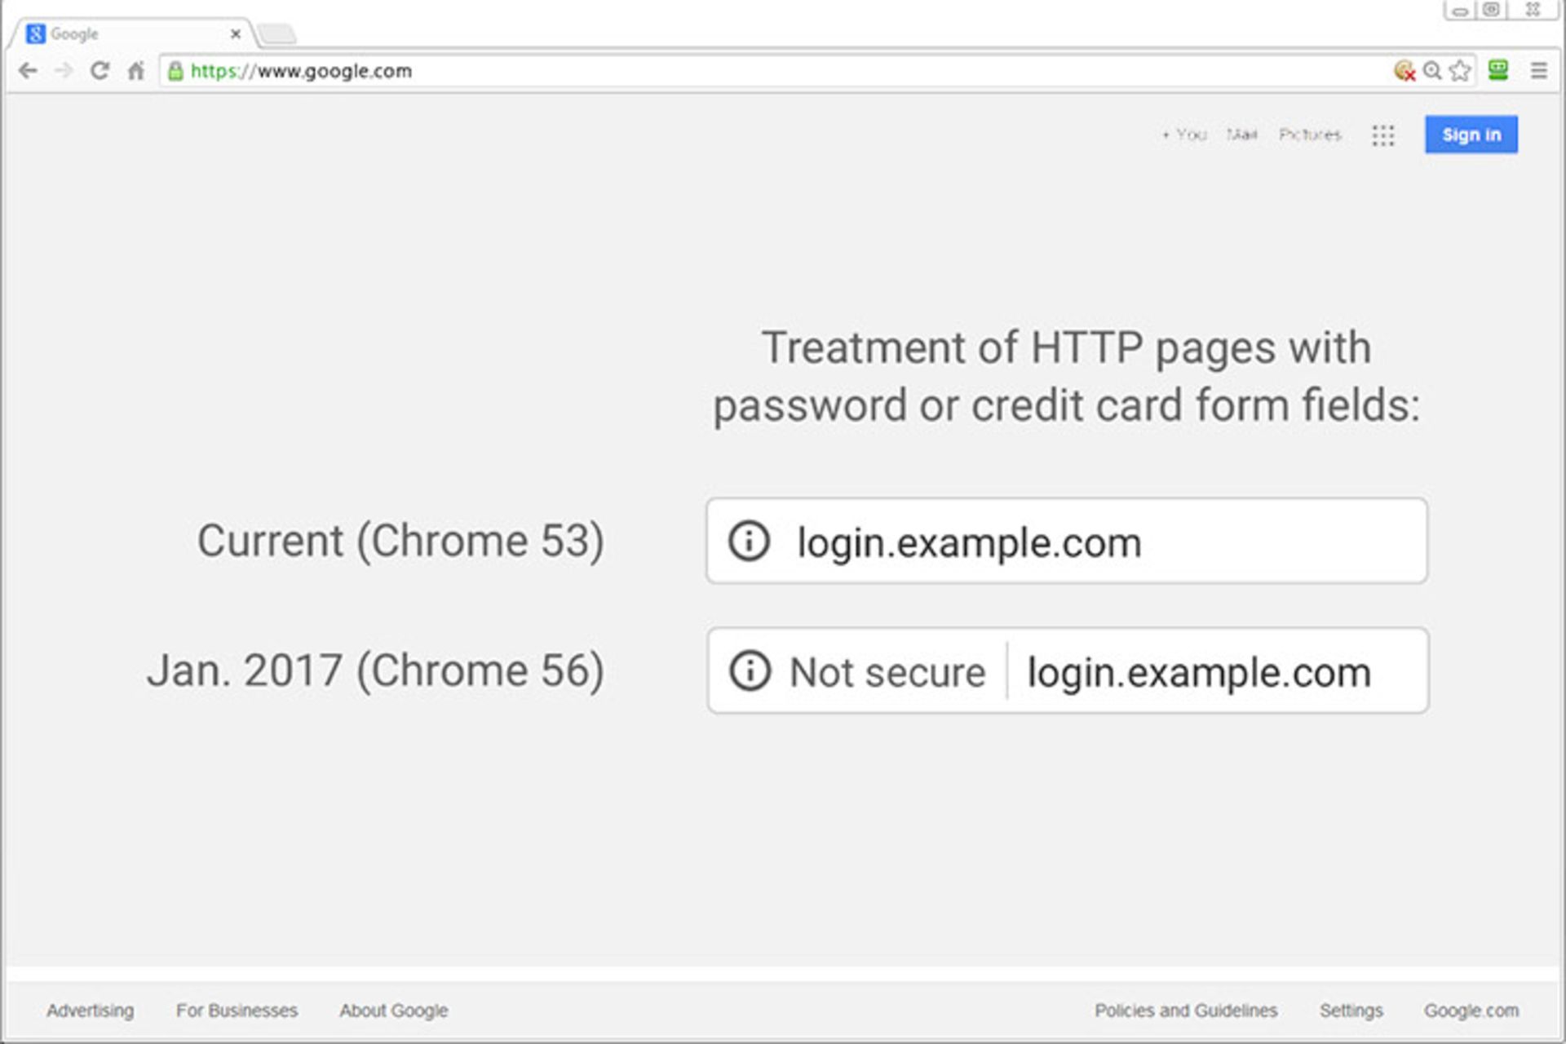Image resolution: width=1566 pixels, height=1044 pixels.
Task: Click the blocked cookies icon in address bar
Action: [1404, 71]
